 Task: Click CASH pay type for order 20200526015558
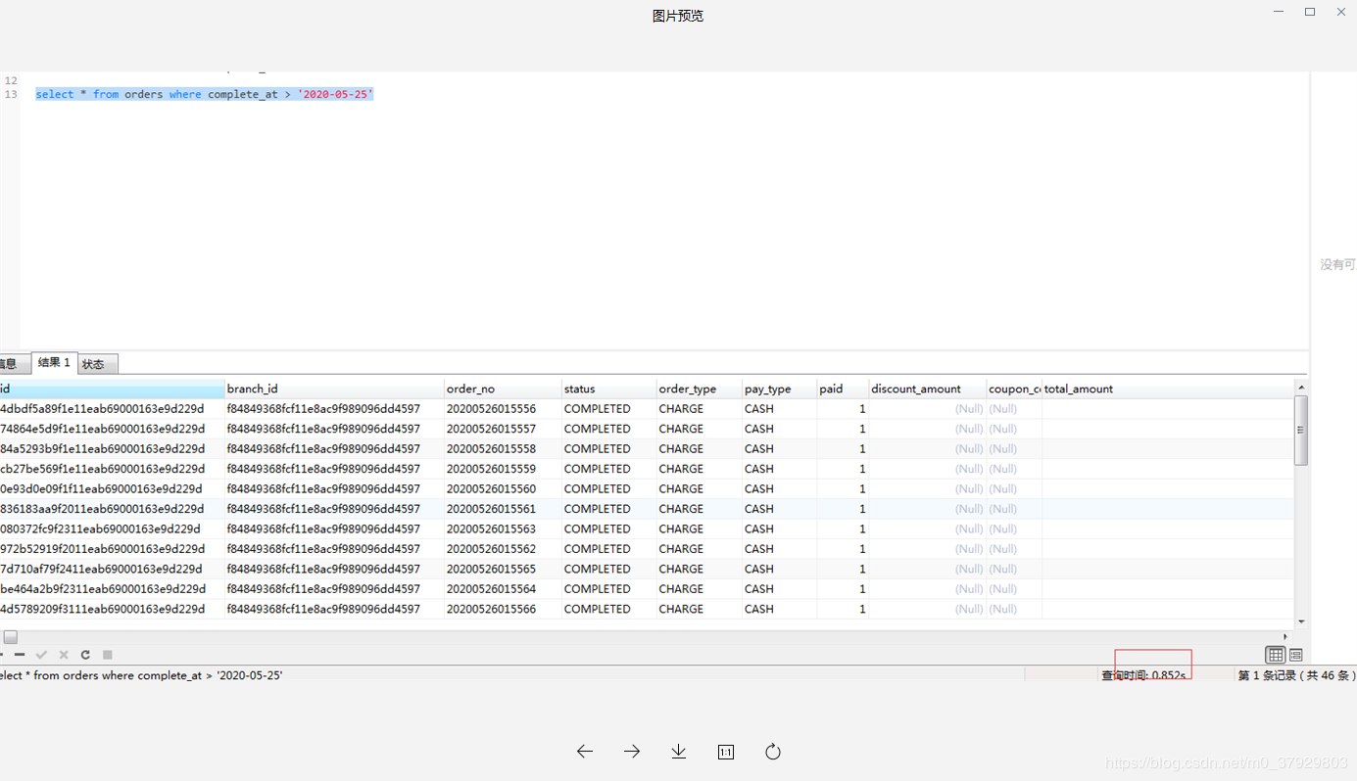(x=759, y=449)
